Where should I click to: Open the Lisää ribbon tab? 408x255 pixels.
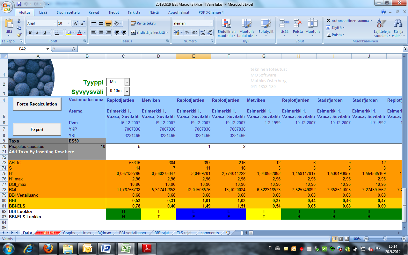tap(44, 12)
